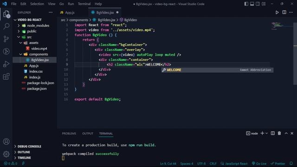Open Customize Layout icon in title bar
Screen dimensions: 297x167
[264, 4]
